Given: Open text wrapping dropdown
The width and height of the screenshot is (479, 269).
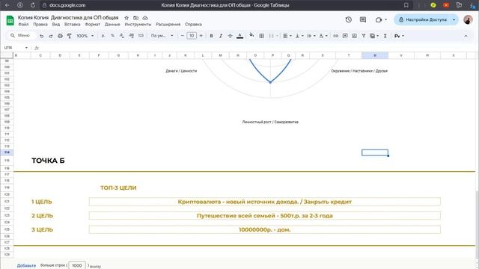Looking at the screenshot, I should click(311, 36).
